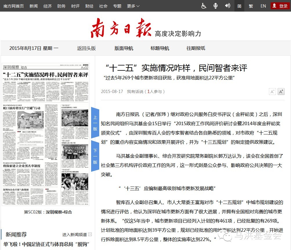Viewport: 291px width, 250px height.
Task: Click 蛇口油库将实行"空罐"行动 article on page thumbnail
Action: point(22,108)
